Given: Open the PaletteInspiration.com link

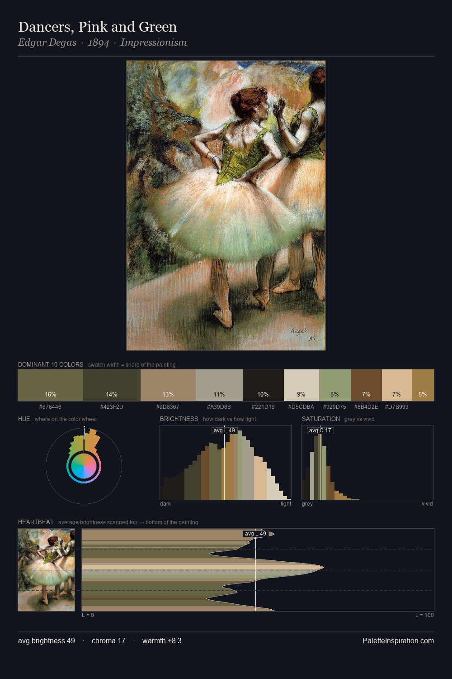Looking at the screenshot, I should coord(398,641).
